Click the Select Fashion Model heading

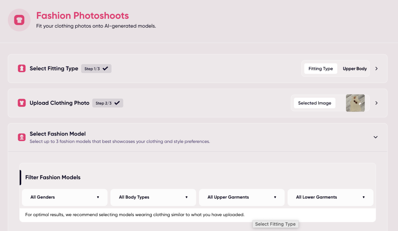[x=58, y=134]
